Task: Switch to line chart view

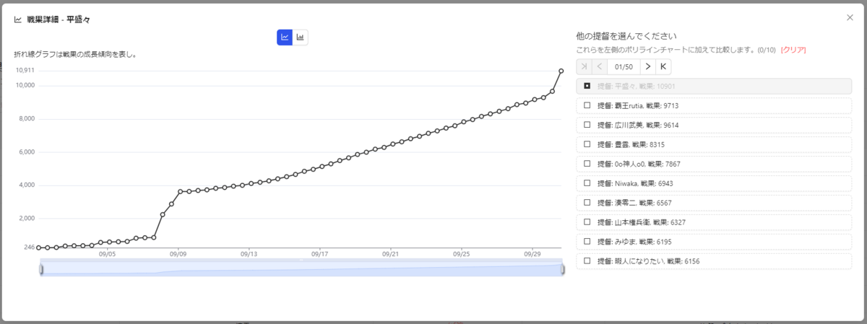Action: coord(285,37)
